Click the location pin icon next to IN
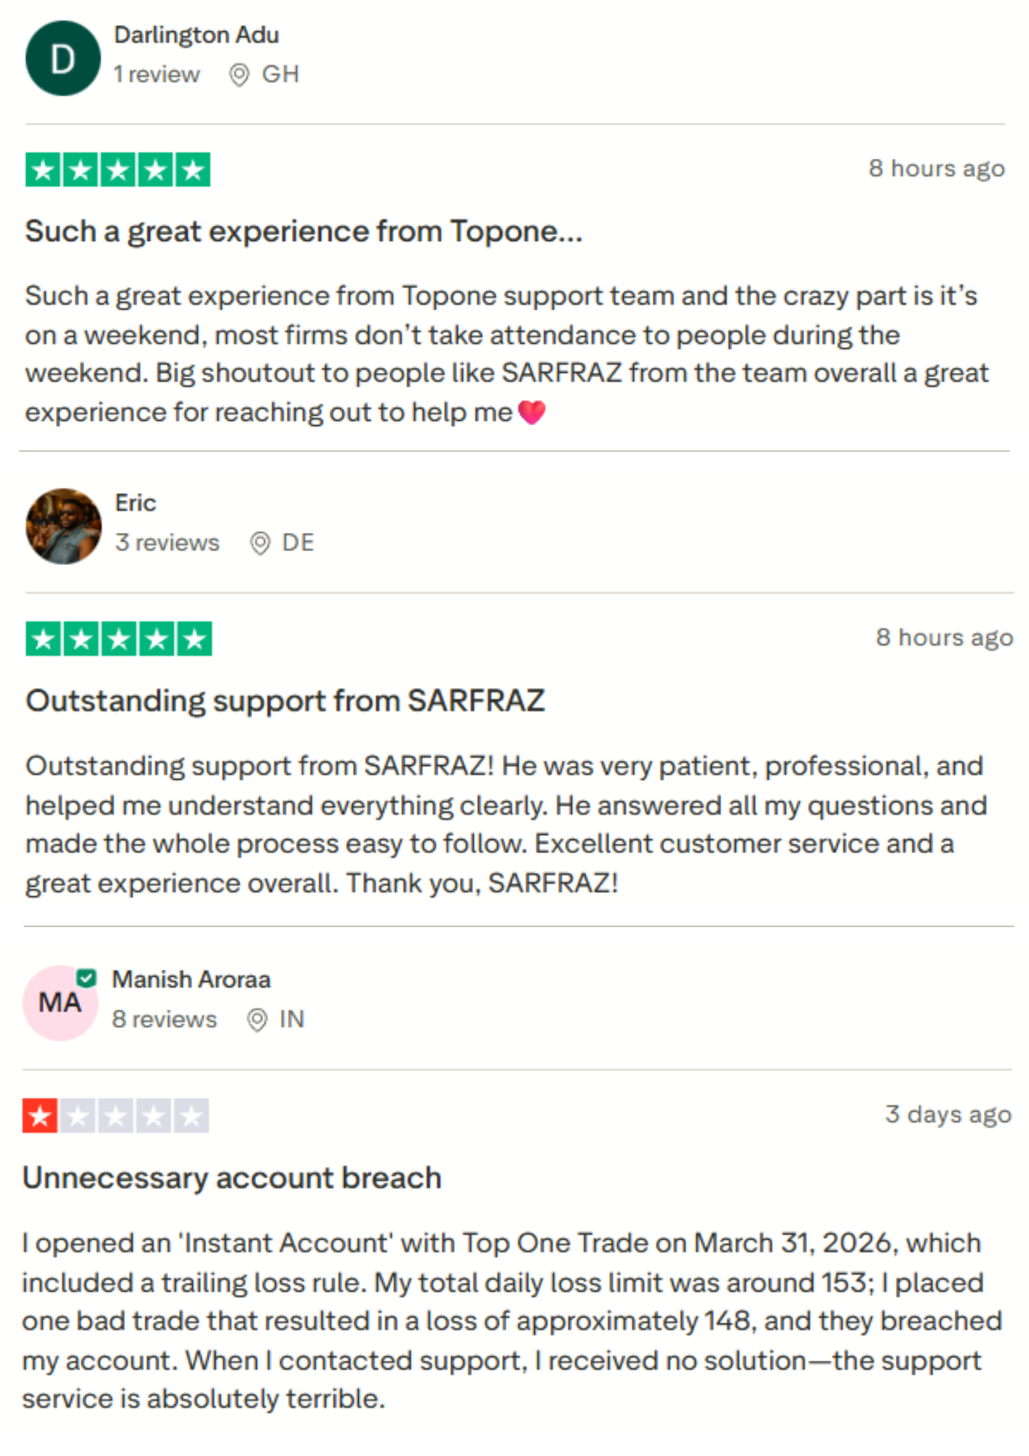Screen dimensions: 1029x1456 tap(257, 1020)
